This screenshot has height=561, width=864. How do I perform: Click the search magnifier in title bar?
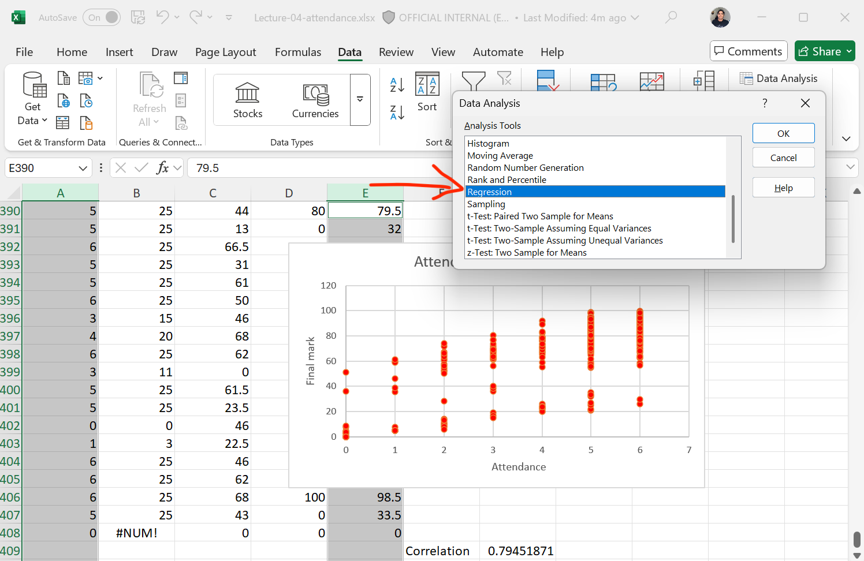click(x=671, y=17)
